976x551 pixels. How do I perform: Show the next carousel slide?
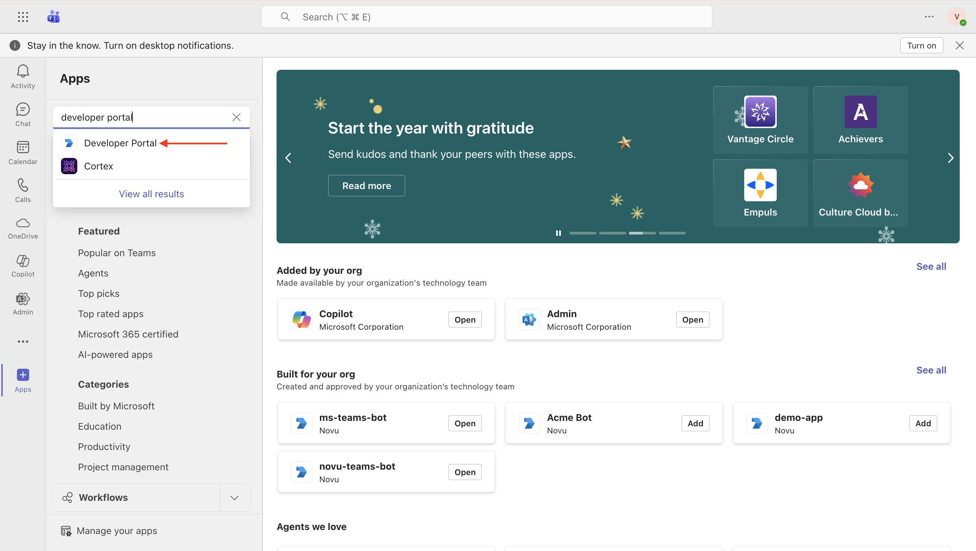tap(950, 157)
